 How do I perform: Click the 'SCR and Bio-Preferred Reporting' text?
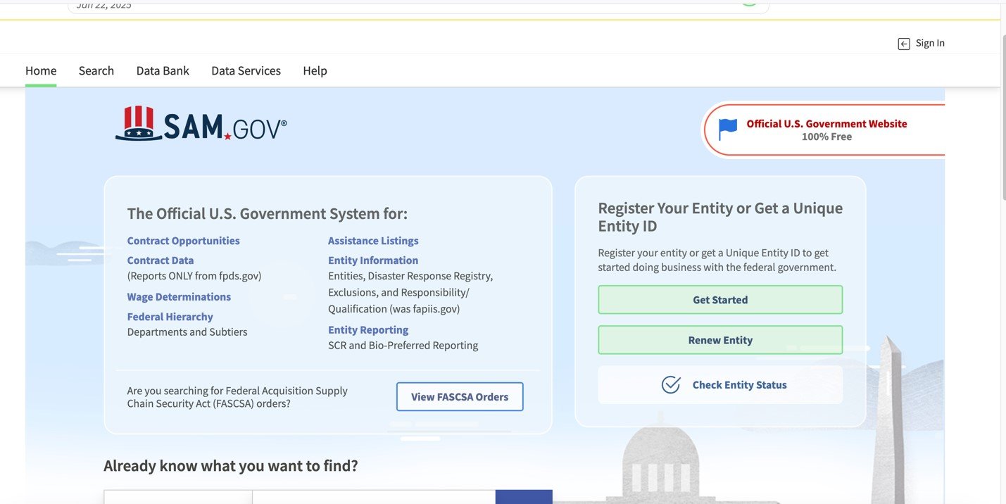click(403, 346)
